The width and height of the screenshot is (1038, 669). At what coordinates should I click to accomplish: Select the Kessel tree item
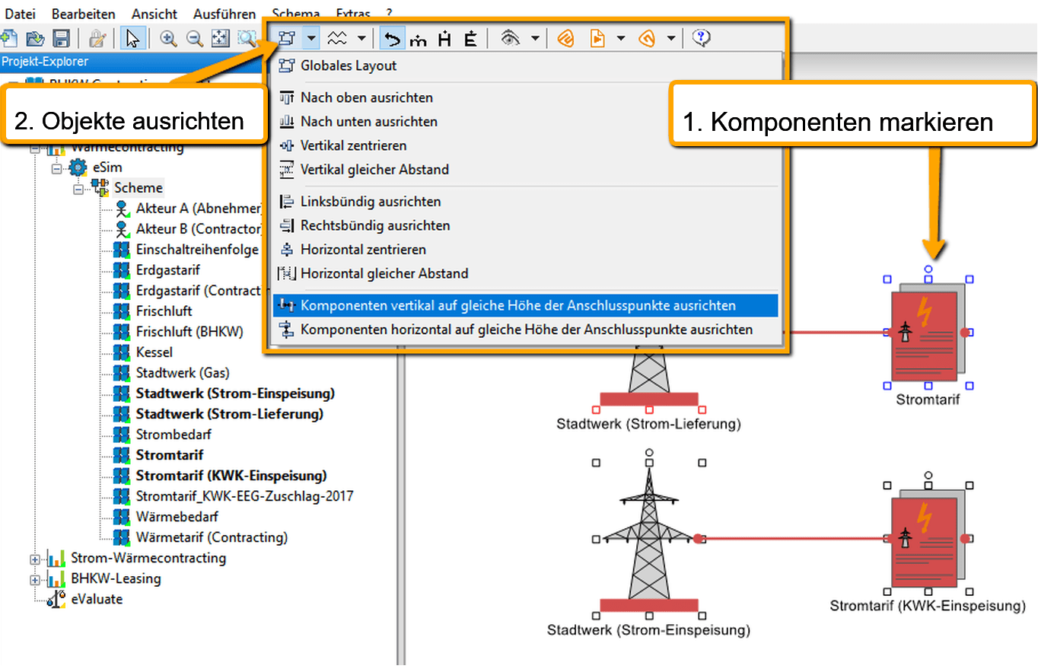click(154, 352)
